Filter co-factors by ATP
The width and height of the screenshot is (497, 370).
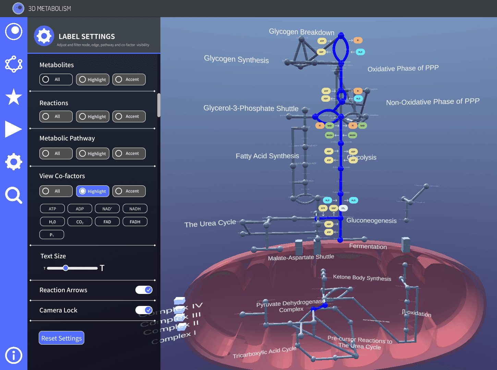(x=52, y=208)
